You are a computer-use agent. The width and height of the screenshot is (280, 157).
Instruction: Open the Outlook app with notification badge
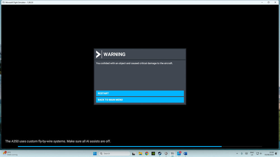[179, 153]
